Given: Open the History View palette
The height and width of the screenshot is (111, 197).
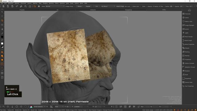Looking at the screenshot, I should (187, 21).
